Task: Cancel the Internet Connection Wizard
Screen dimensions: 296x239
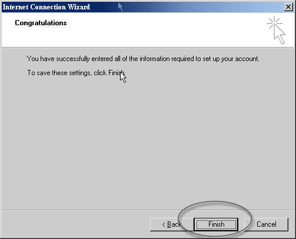Action: coord(267,224)
